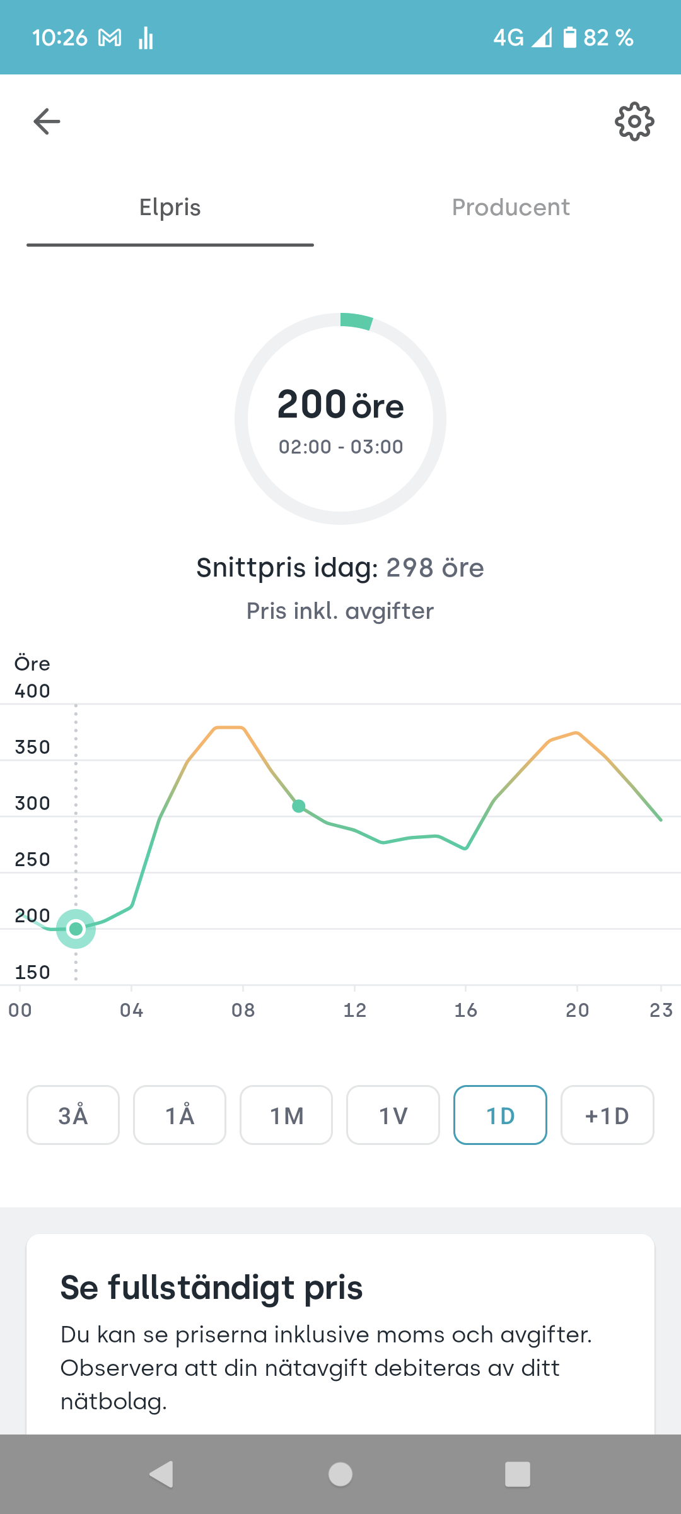The image size is (681, 1514).
Task: Select the Elpris tab
Action: point(170,208)
